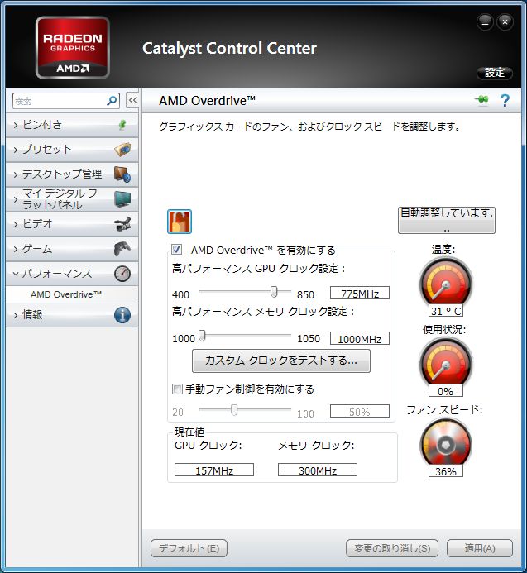Click the Radeon Graphics AMD logo
Screen dimensions: 527x573
click(x=73, y=47)
